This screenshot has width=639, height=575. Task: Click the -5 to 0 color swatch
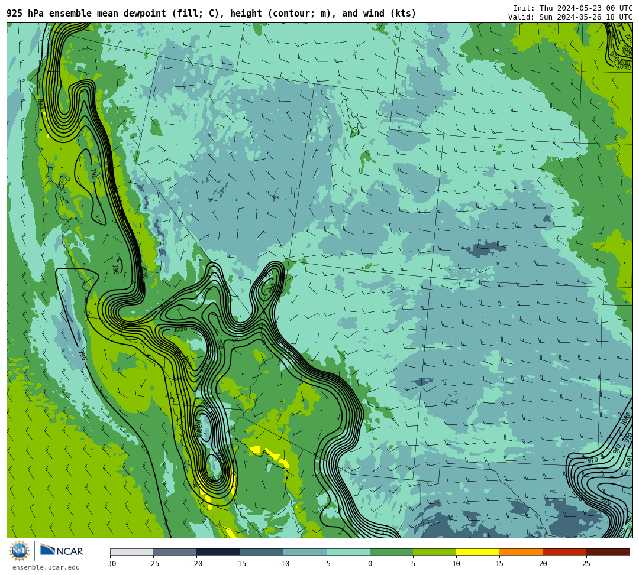348,552
